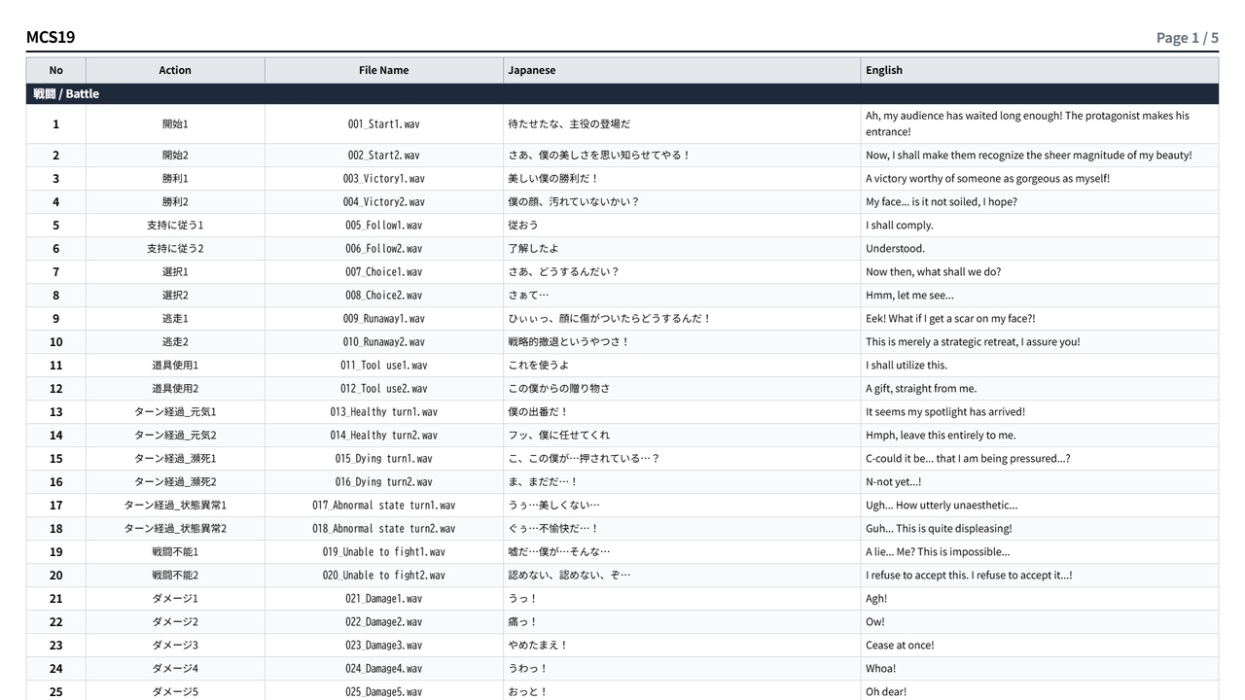The height and width of the screenshot is (700, 1245).
Task: Select the Japanese column header
Action: pos(681,70)
